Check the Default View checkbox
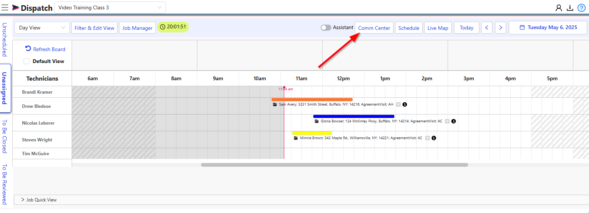 26,61
